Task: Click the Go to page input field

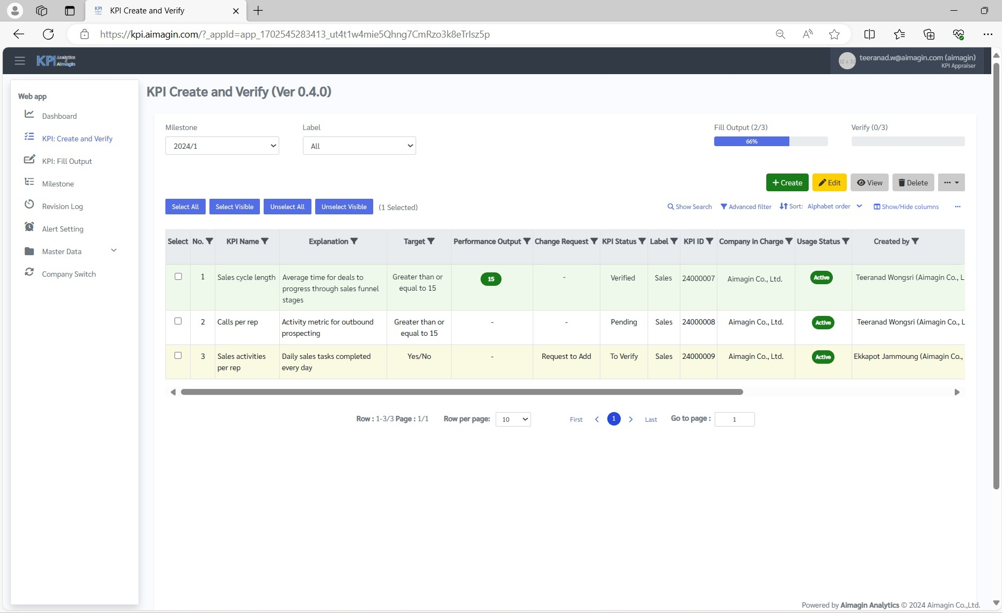Action: pyautogui.click(x=735, y=419)
